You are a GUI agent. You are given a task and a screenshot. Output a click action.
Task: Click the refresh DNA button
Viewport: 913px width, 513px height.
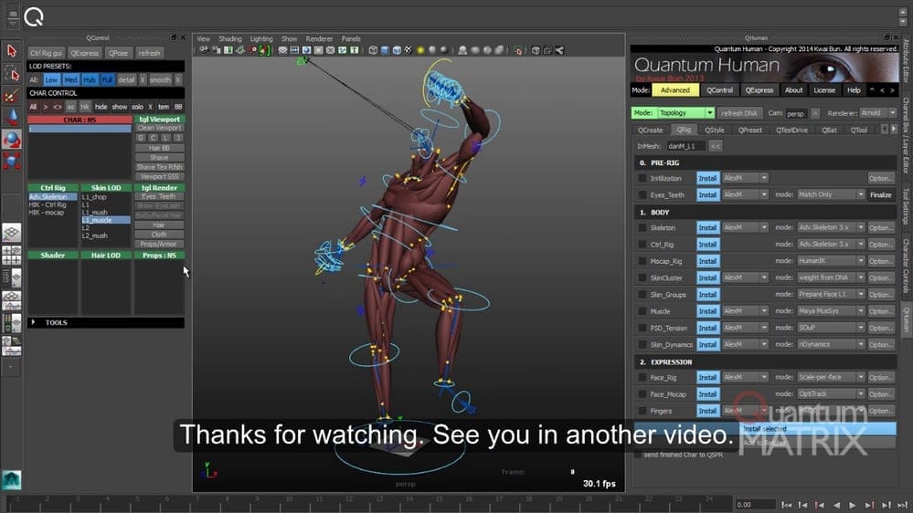[x=738, y=113]
